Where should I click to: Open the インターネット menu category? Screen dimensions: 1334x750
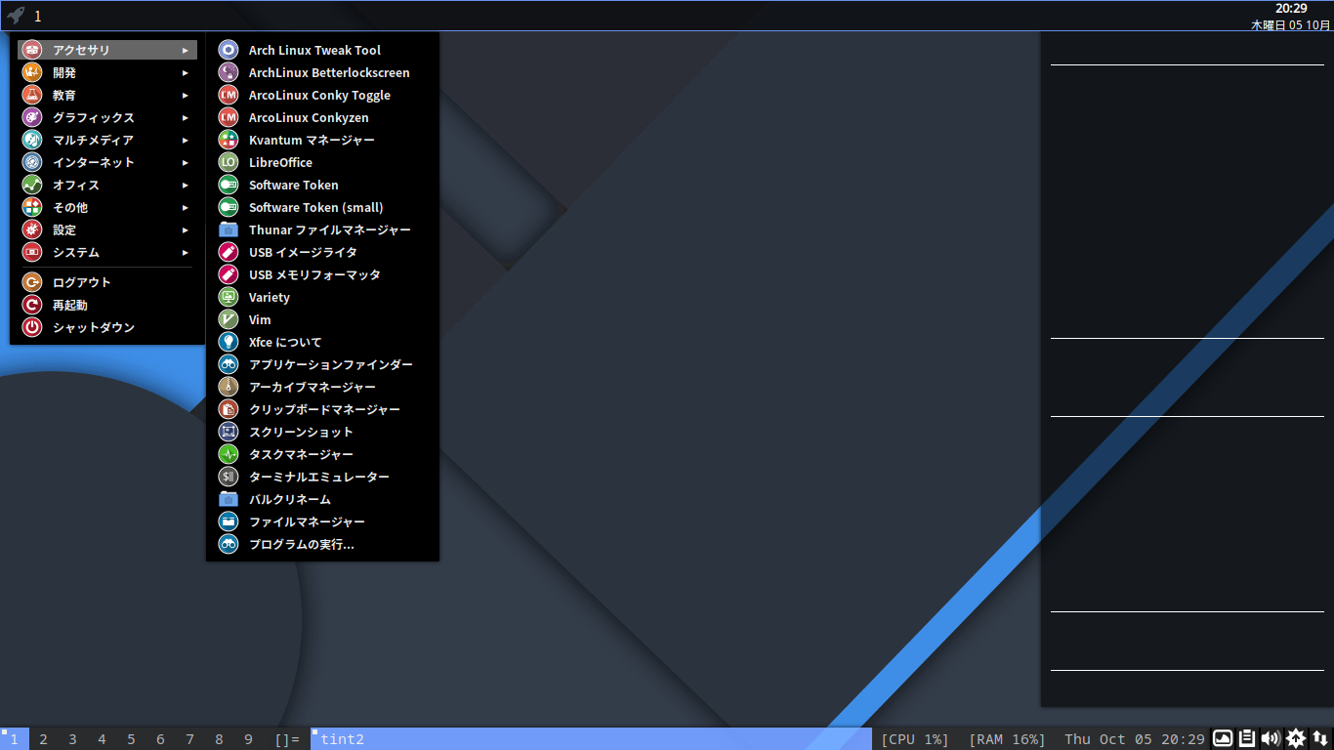(107, 162)
